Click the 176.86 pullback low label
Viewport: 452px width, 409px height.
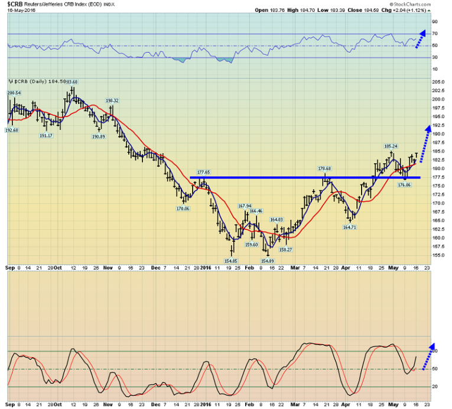coord(404,185)
